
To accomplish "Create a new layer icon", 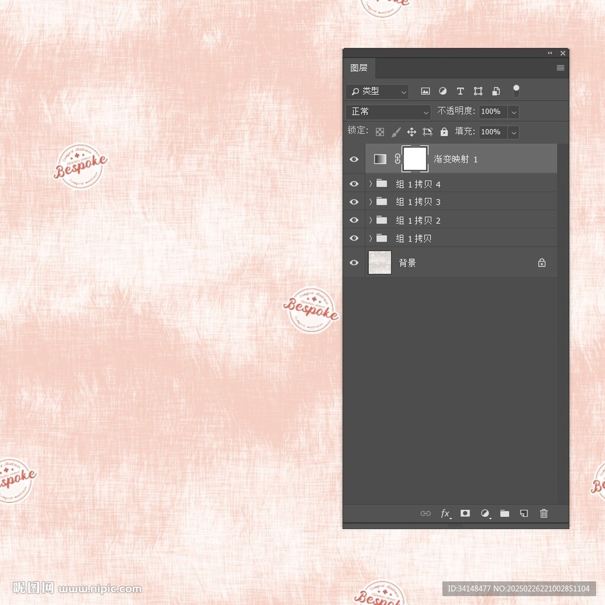I will click(524, 513).
